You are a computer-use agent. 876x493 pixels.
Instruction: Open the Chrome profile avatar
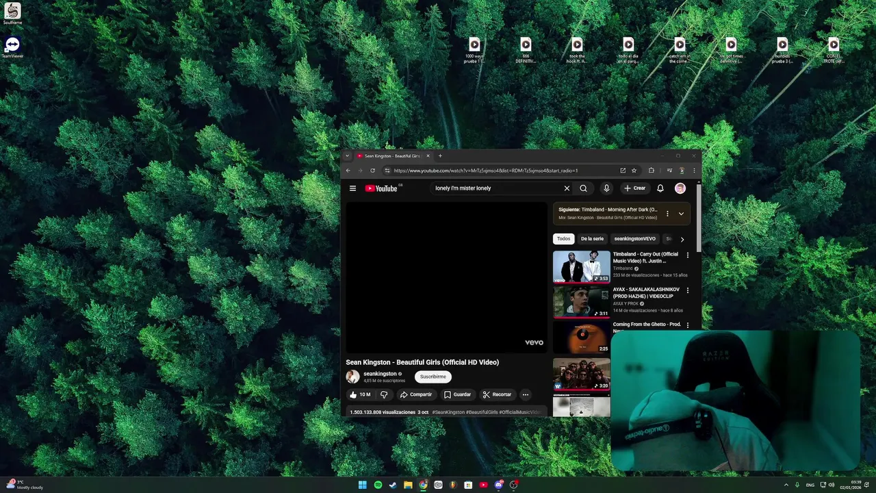[682, 170]
